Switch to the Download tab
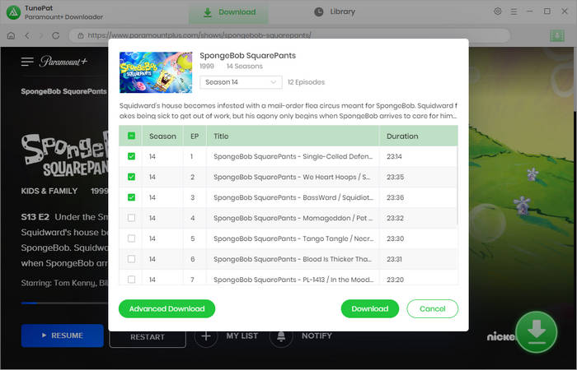The image size is (577, 370). pyautogui.click(x=229, y=12)
